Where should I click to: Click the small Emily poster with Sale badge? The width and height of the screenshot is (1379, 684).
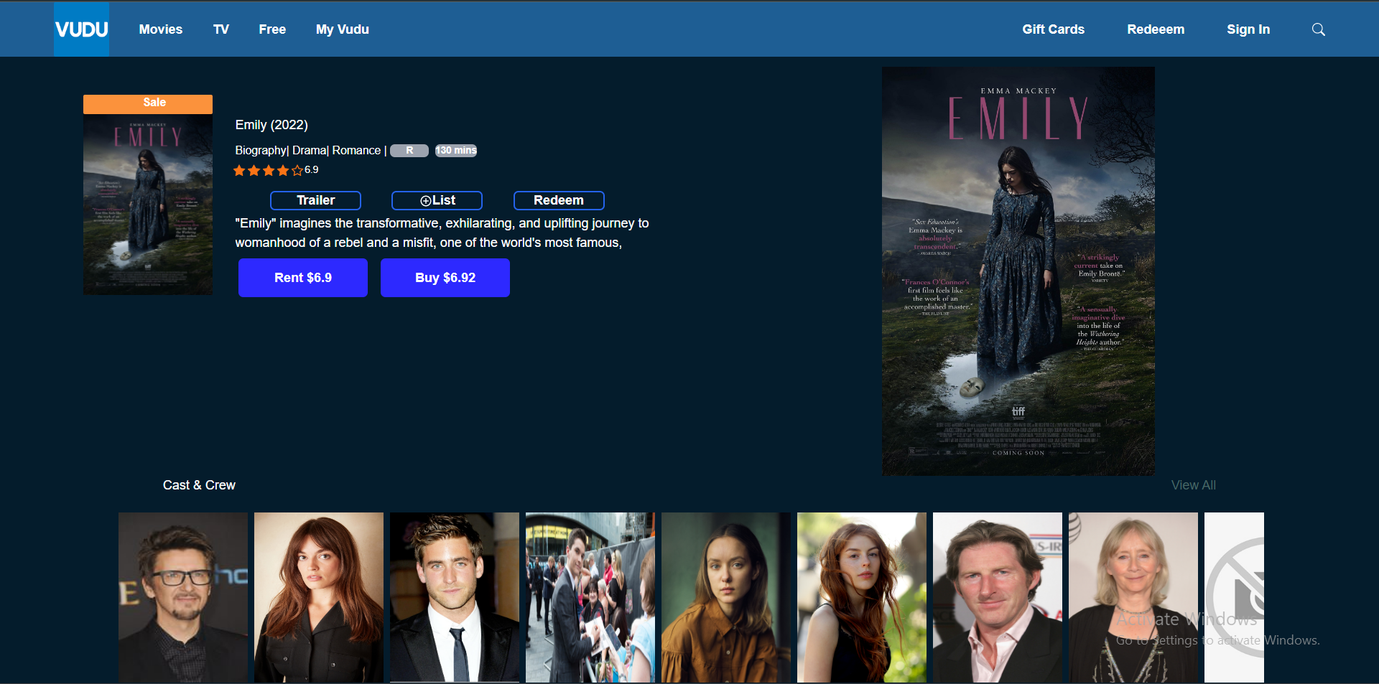click(x=148, y=195)
